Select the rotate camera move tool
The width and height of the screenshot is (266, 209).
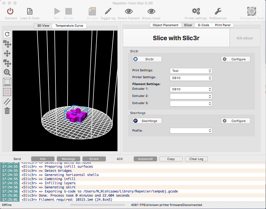(x=7, y=44)
